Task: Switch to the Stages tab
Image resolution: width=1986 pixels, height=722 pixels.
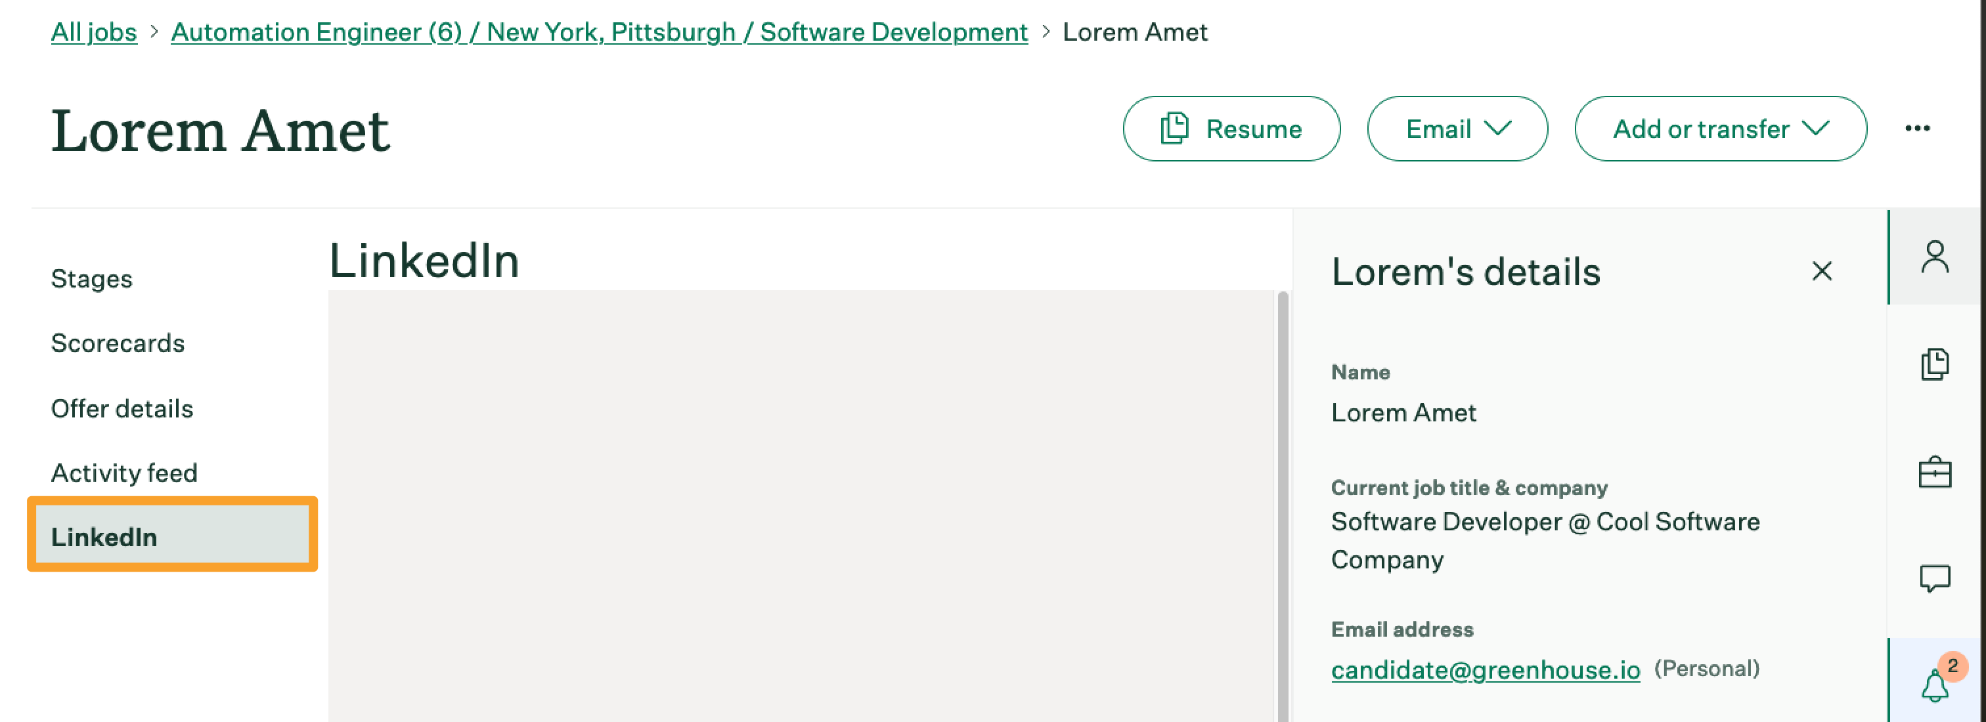Action: click(x=92, y=278)
